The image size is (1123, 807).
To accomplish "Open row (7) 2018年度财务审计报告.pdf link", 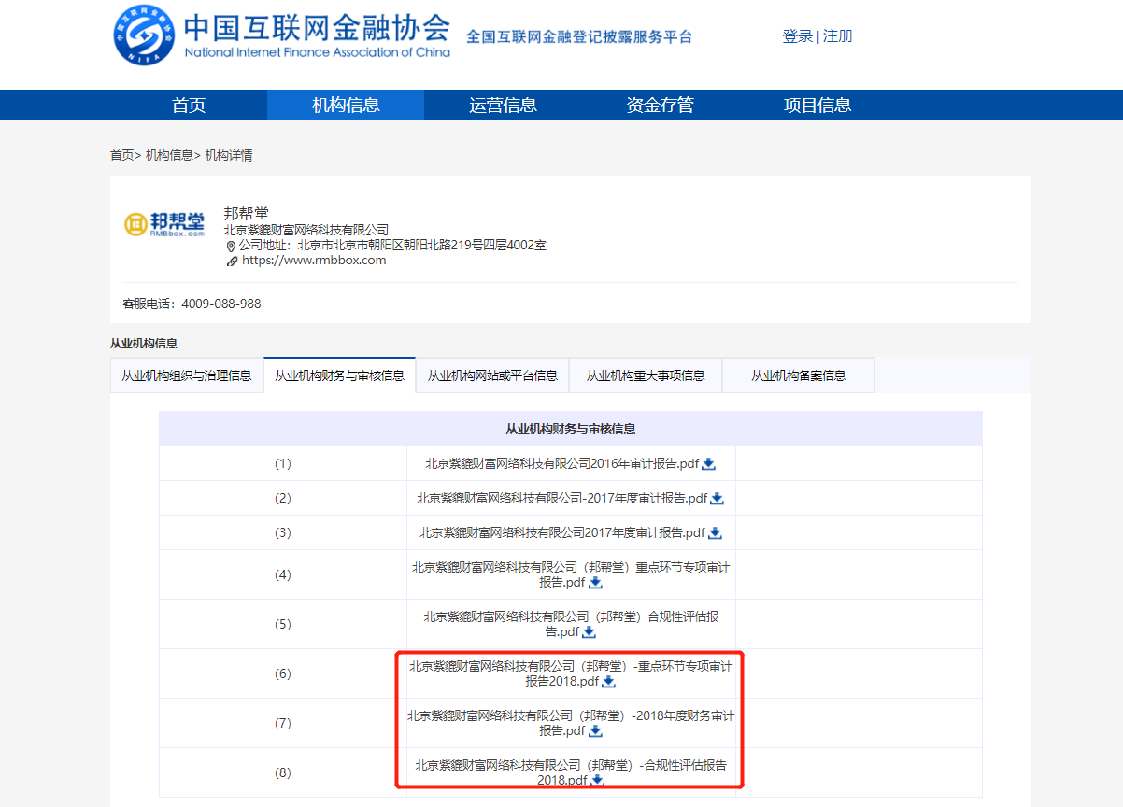I will pos(571,723).
